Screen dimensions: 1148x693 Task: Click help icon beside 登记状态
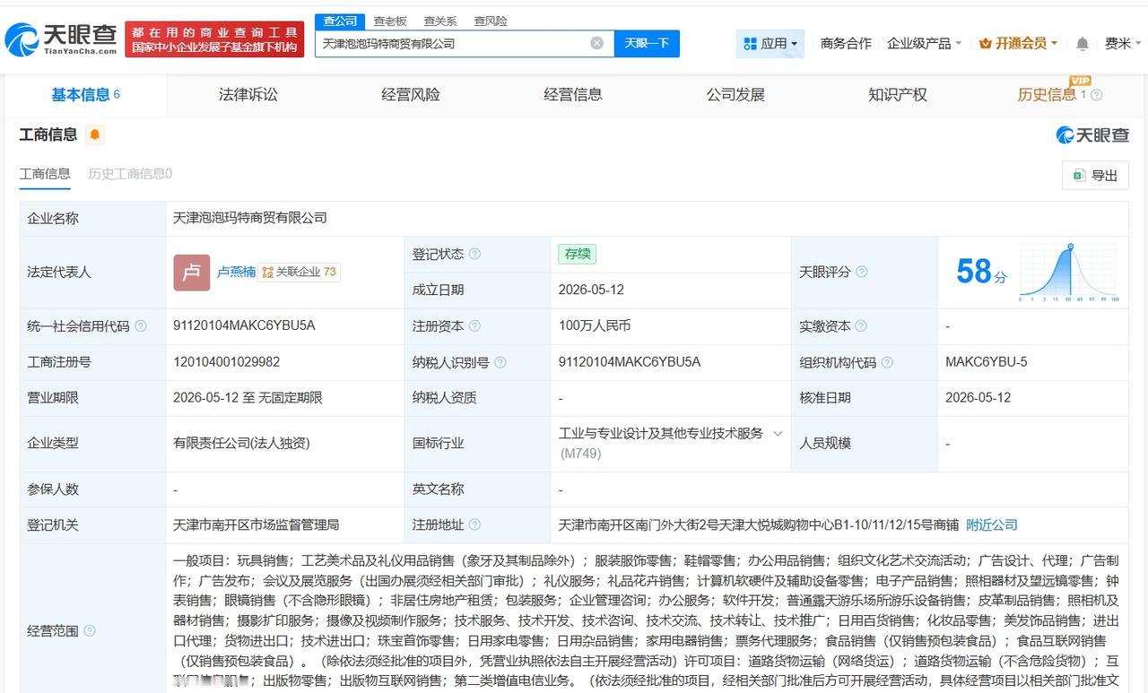click(474, 254)
